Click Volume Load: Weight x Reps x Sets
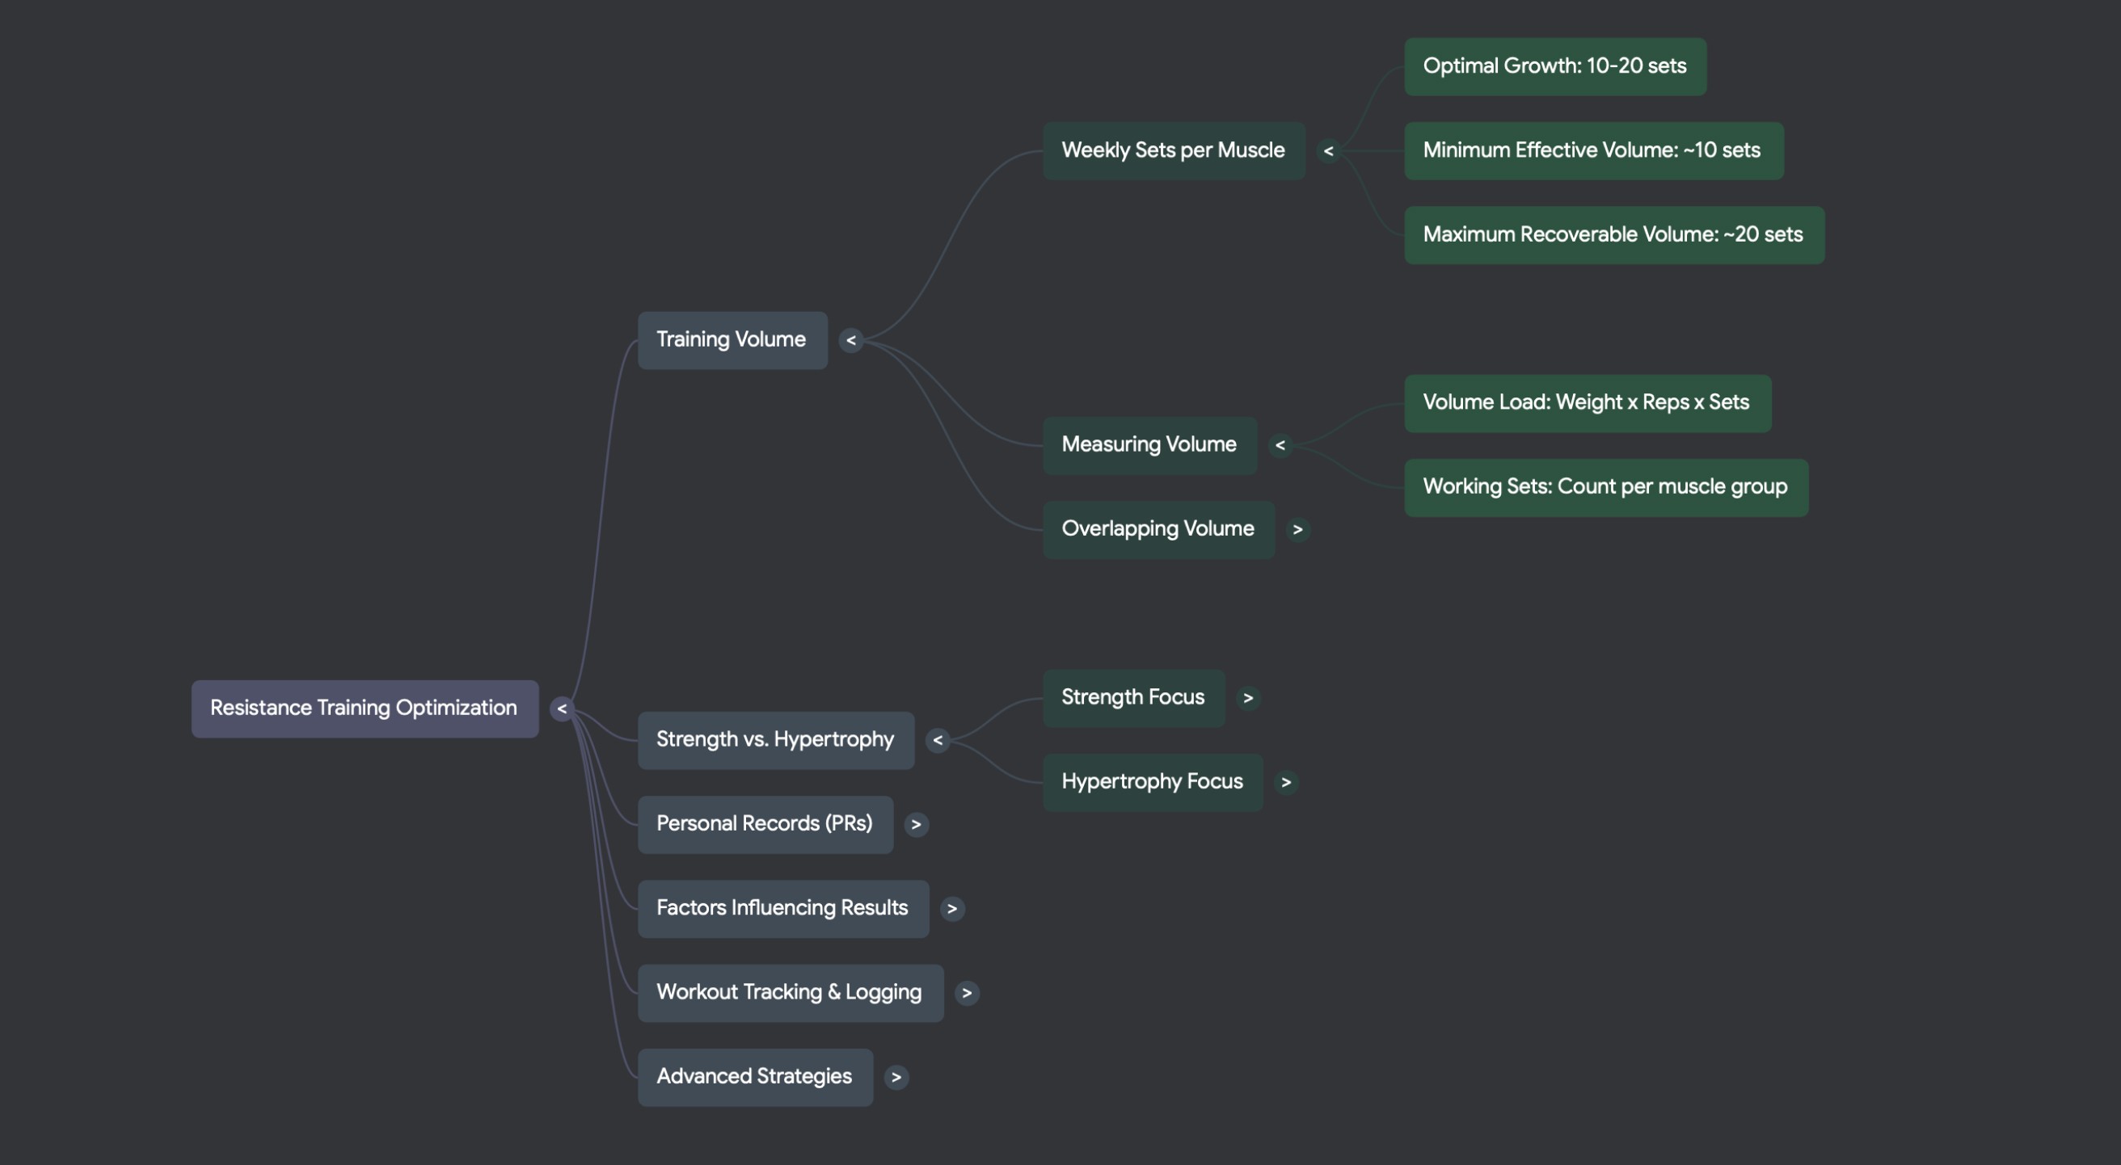This screenshot has width=2121, height=1165. tap(1586, 402)
